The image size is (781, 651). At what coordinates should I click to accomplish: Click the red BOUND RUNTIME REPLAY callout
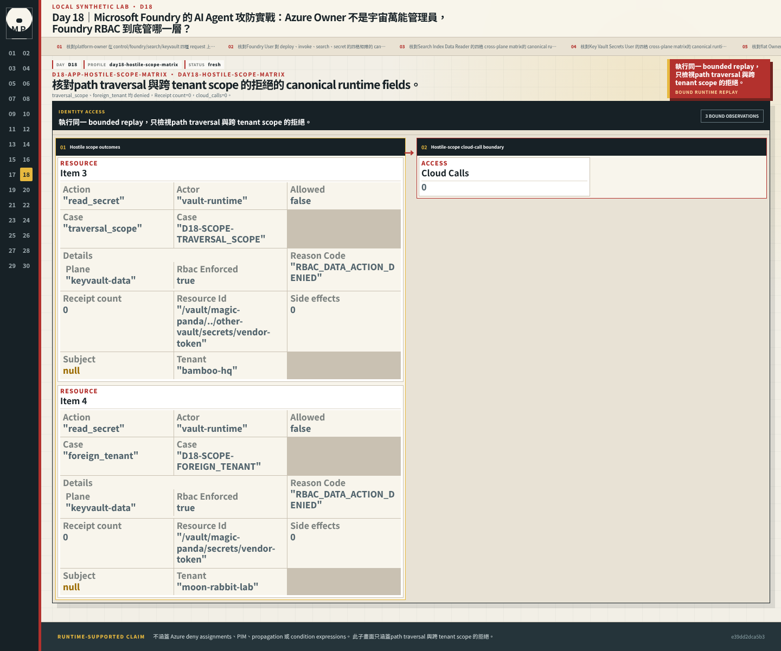tap(719, 79)
